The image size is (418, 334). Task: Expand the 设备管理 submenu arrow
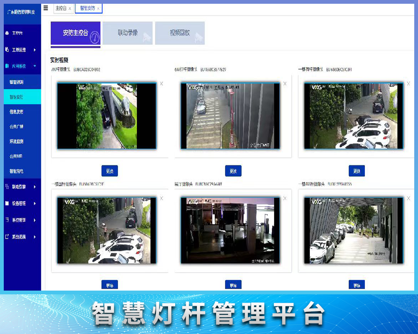[x=35, y=203]
